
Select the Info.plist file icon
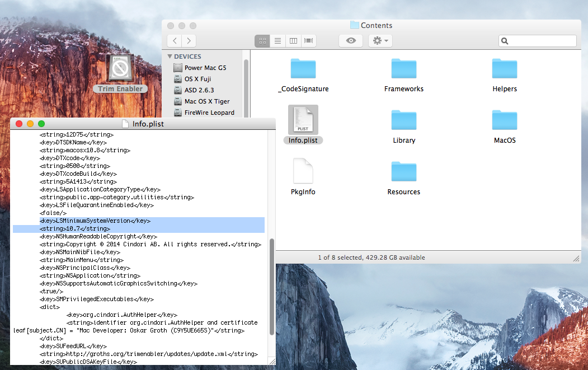click(303, 120)
